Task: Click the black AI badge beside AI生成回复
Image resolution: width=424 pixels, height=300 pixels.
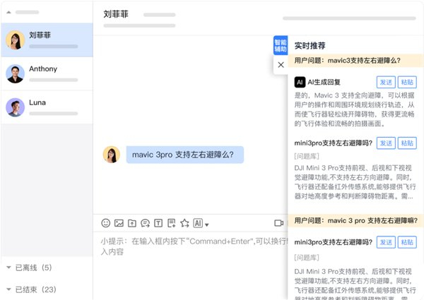Action: (x=300, y=82)
